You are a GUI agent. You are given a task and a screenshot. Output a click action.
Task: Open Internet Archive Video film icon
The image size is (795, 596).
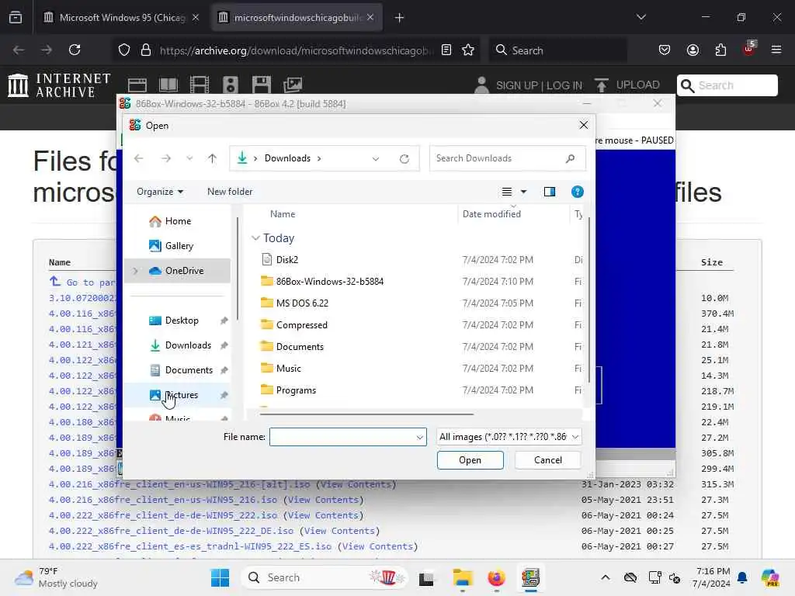coord(200,85)
